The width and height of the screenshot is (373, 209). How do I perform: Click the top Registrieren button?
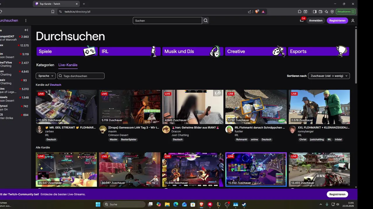pyautogui.click(x=337, y=21)
